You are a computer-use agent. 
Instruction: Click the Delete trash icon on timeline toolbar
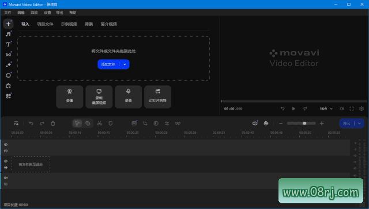[53, 123]
